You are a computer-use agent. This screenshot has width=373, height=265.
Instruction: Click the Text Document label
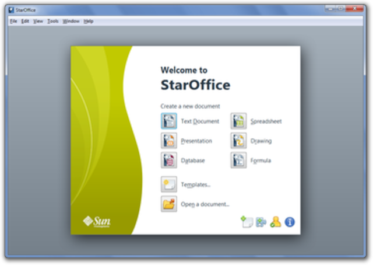(200, 121)
